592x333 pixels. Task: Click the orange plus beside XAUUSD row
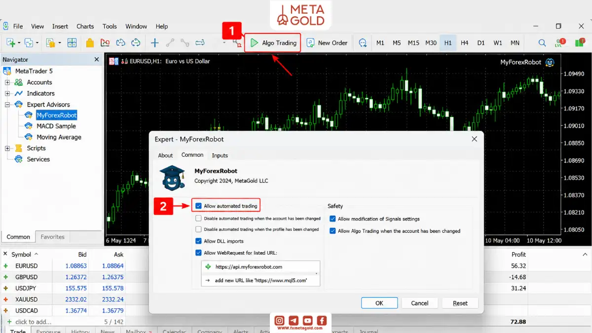(x=6, y=299)
